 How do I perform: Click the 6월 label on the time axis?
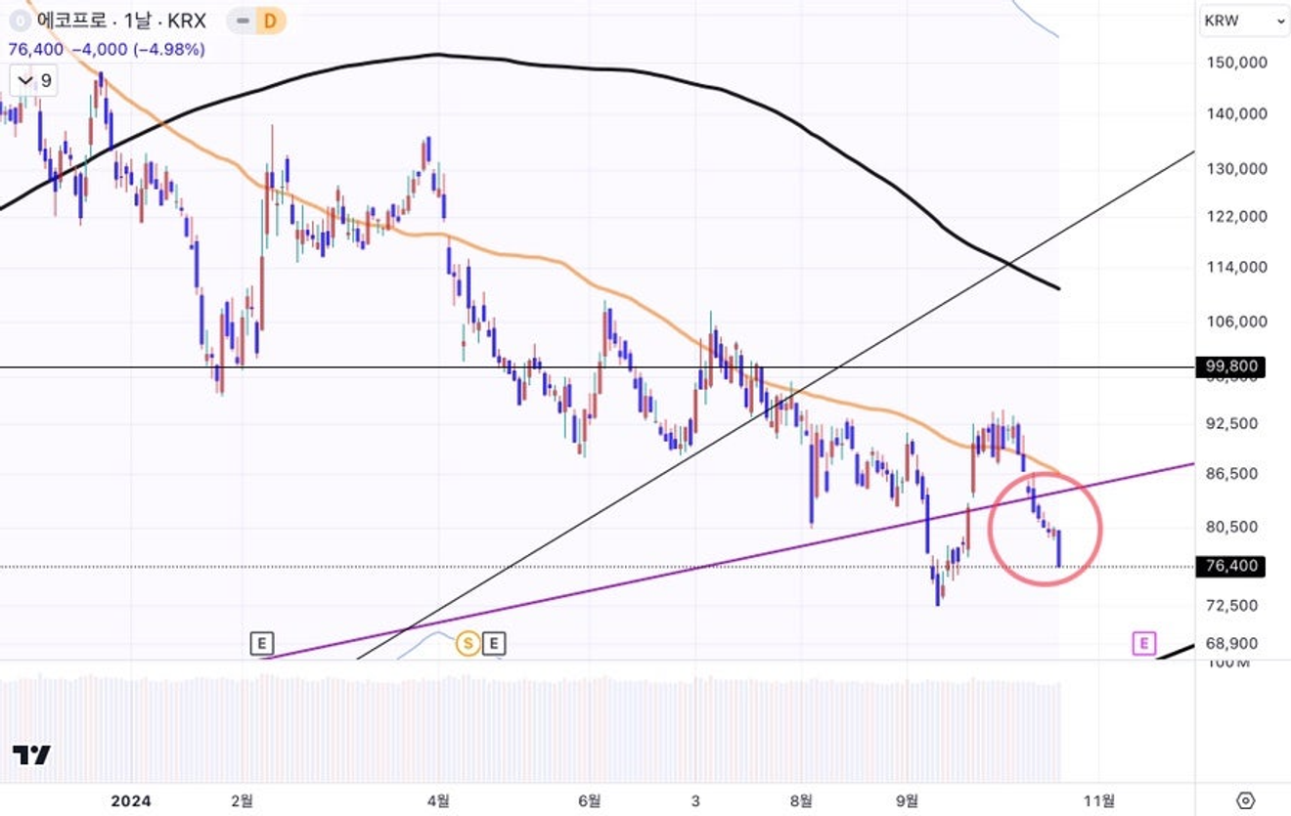[589, 800]
